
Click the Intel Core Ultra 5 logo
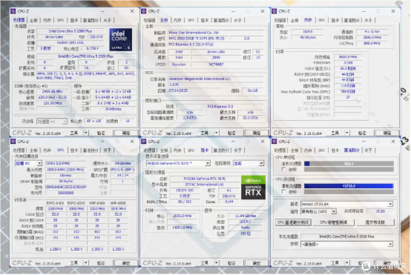pyautogui.click(x=120, y=40)
